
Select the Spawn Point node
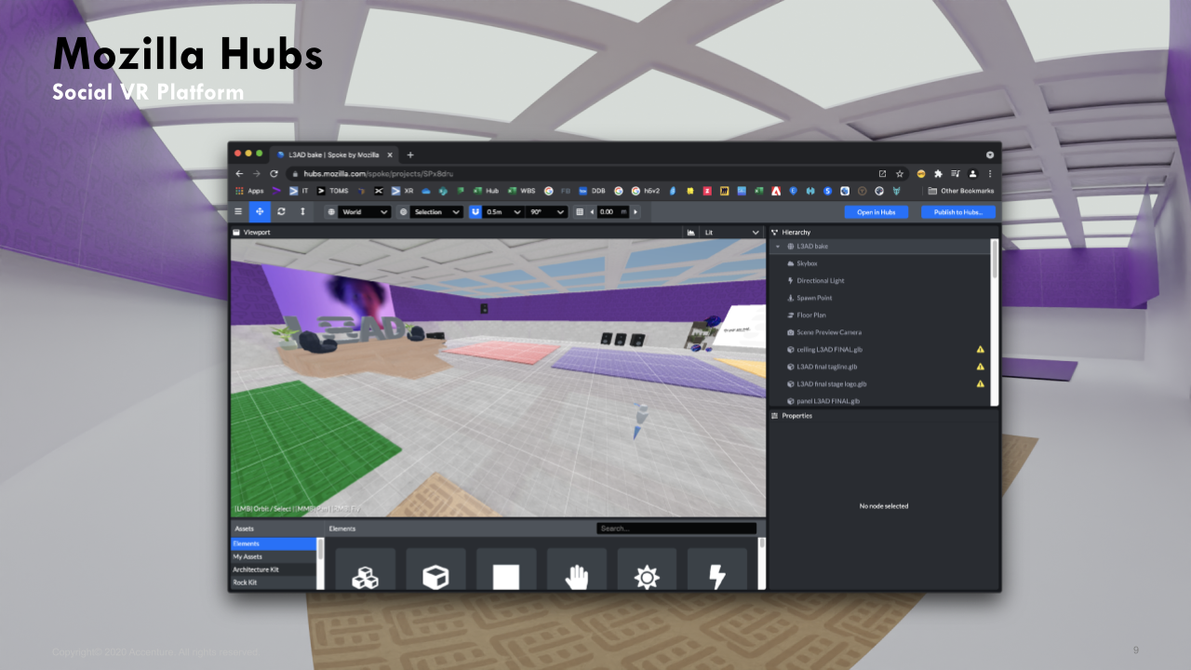click(x=880, y=298)
